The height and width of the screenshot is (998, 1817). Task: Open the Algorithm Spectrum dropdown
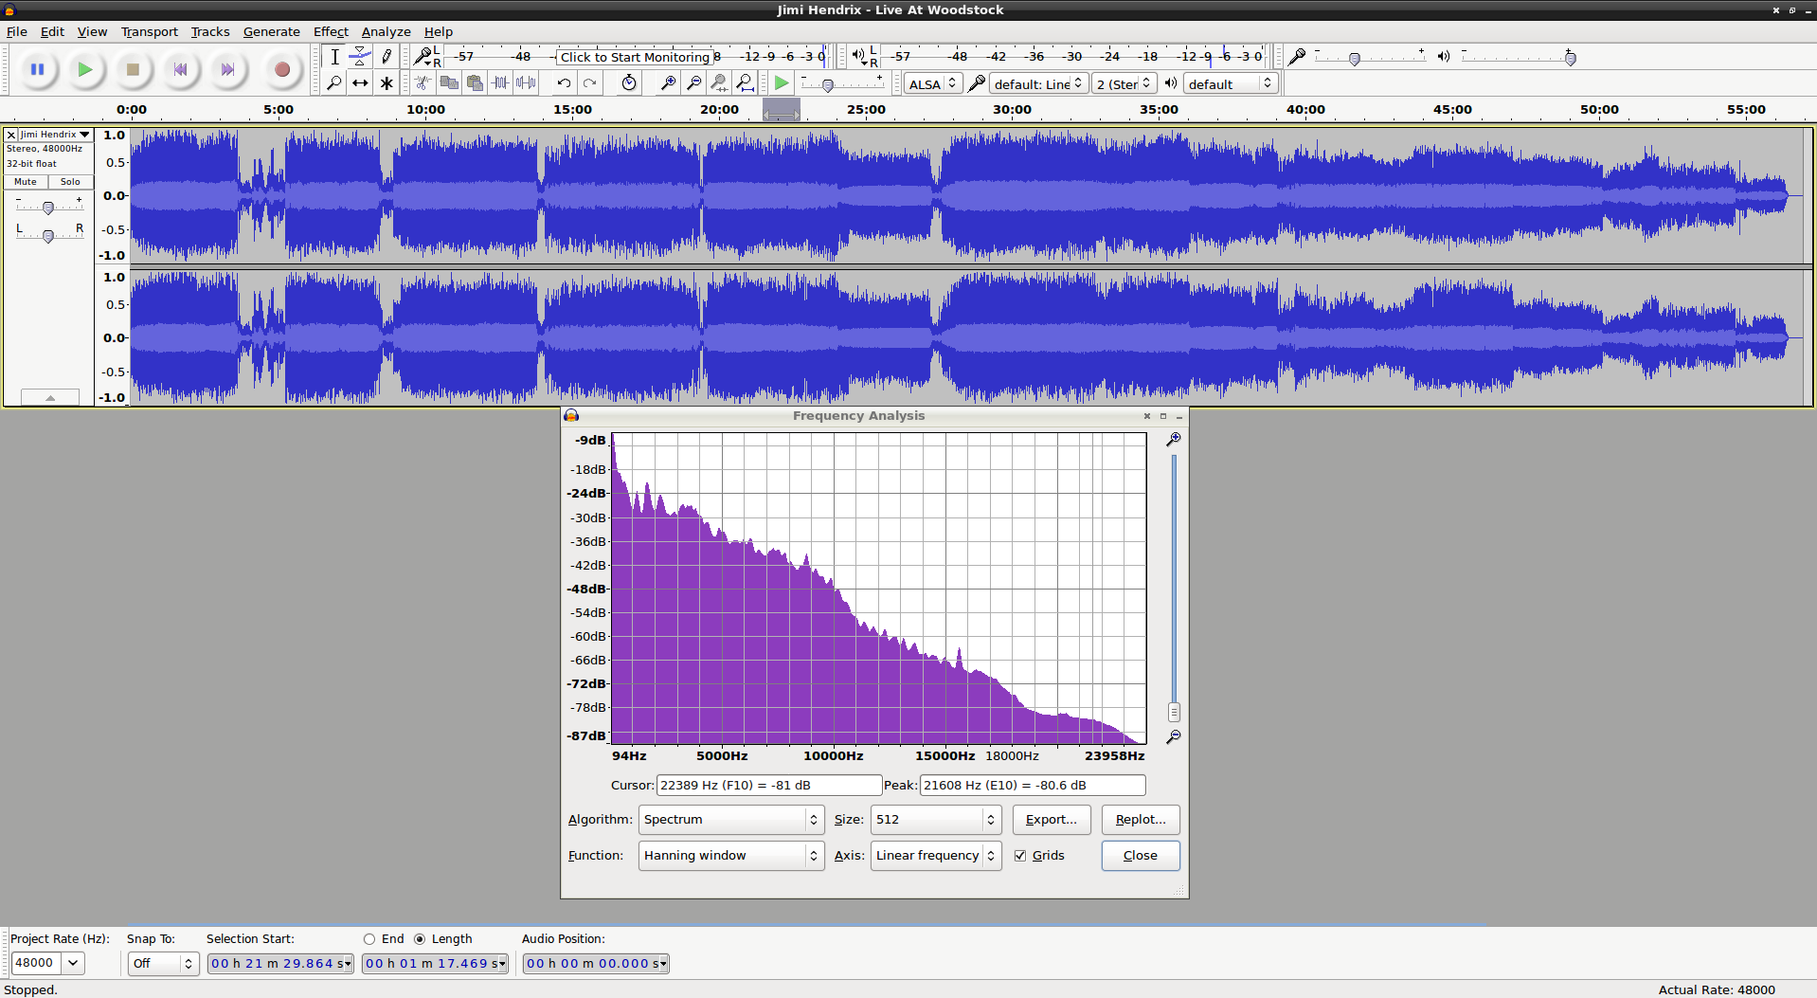tap(731, 820)
